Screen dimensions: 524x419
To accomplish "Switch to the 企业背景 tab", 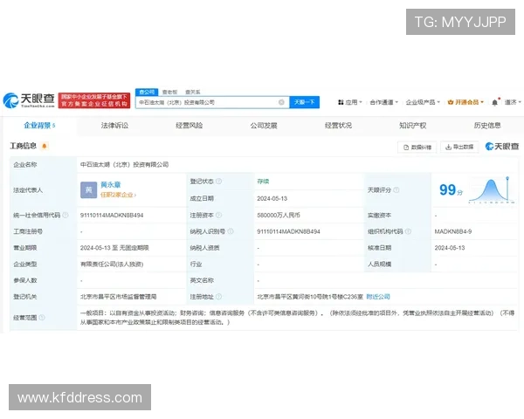I will (x=39, y=126).
